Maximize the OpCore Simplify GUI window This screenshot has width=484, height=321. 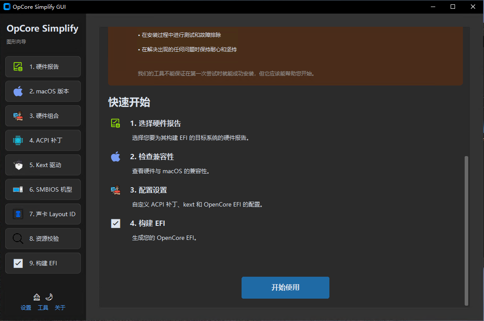point(453,7)
